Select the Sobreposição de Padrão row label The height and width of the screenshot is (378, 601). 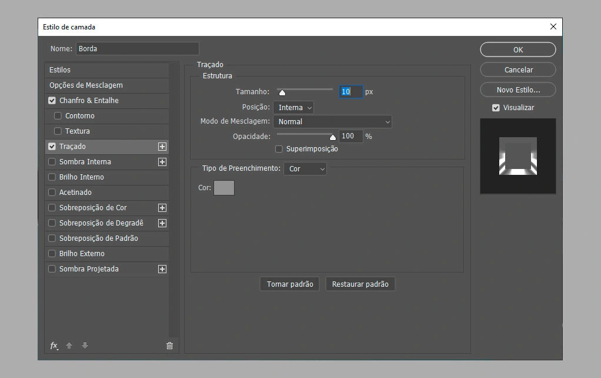(x=99, y=238)
